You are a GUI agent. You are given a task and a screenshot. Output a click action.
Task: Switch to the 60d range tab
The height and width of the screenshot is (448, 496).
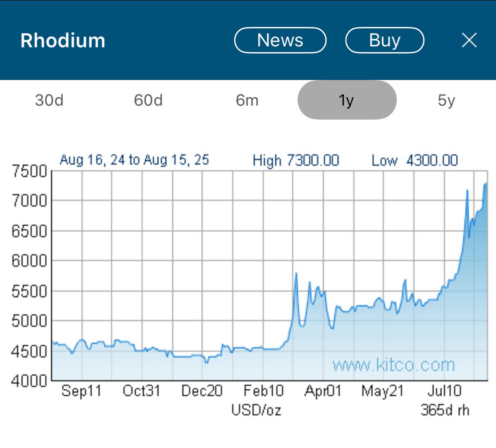coord(149,100)
